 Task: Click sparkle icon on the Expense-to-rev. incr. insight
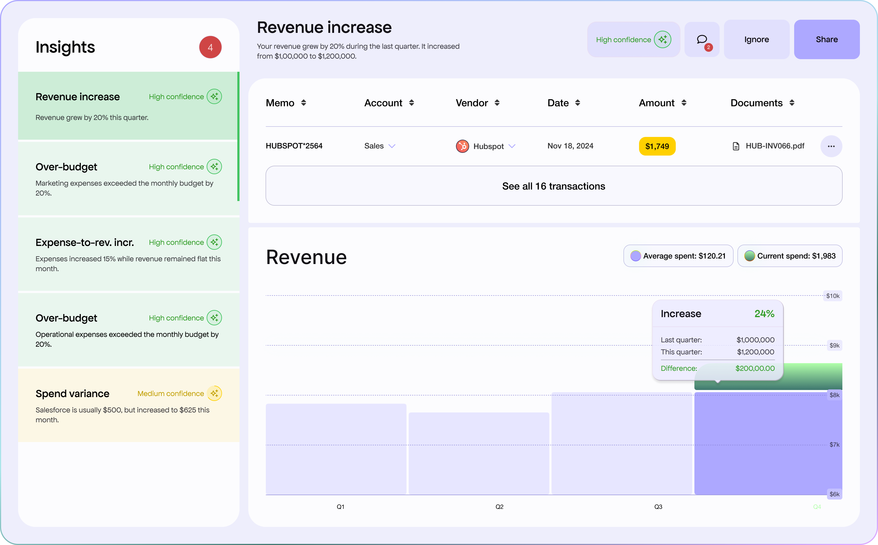(214, 242)
